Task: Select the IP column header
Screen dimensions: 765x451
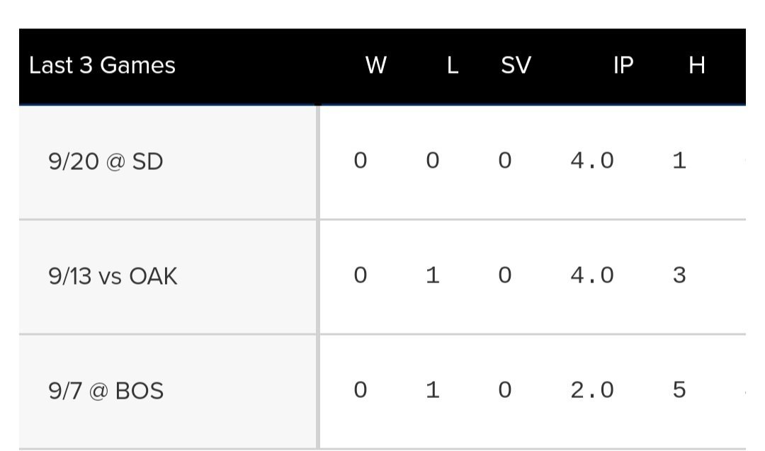Action: (x=623, y=65)
